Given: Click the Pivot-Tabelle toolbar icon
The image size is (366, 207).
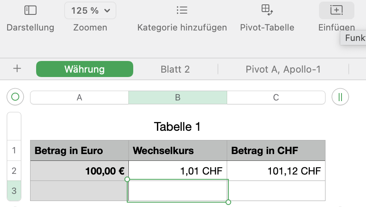Looking at the screenshot, I should pyautogui.click(x=267, y=10).
